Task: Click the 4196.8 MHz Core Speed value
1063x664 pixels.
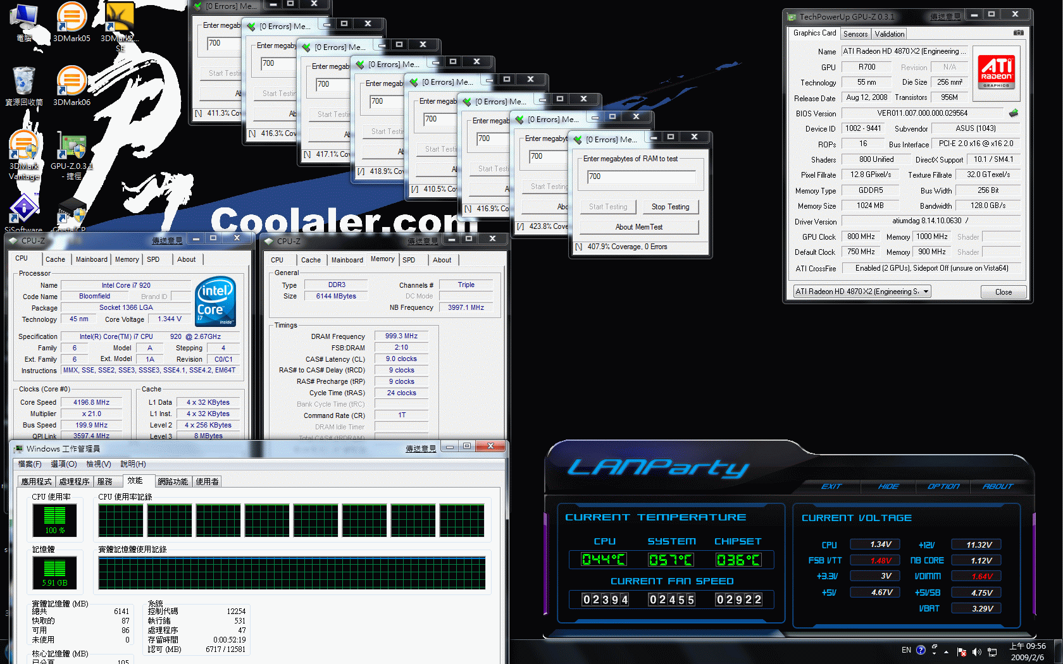Action: coord(92,402)
